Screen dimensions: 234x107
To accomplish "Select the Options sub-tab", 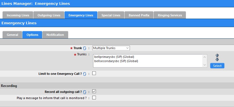I will click(x=32, y=35).
